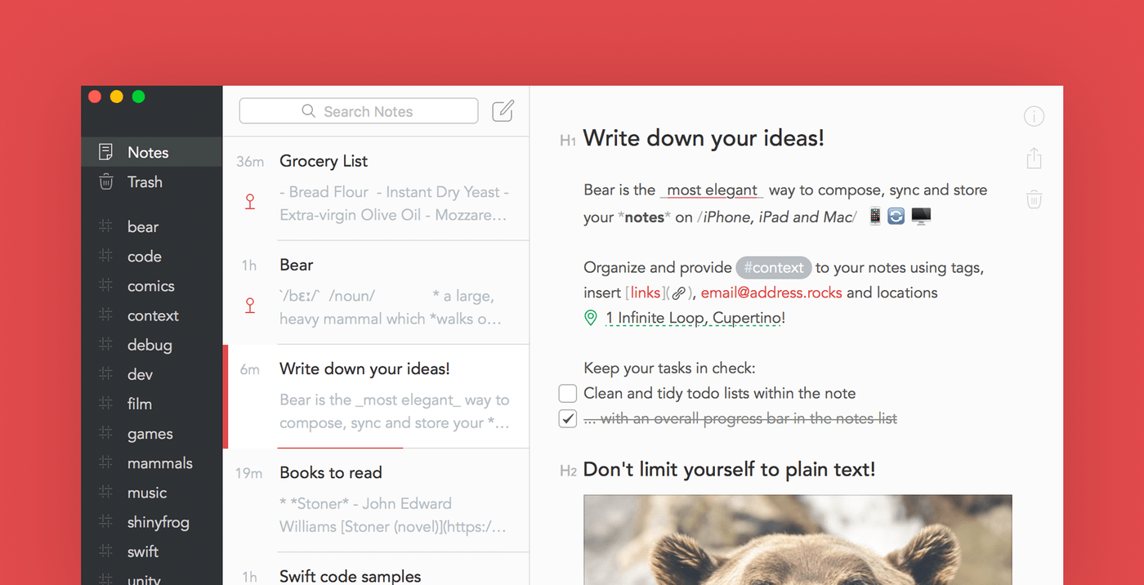Uncheck the overall progress bar todo checkbox
1144x585 pixels.
(x=568, y=419)
